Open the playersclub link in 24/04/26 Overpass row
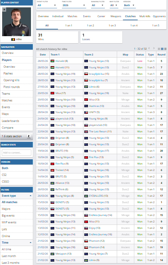Screen dimensions: 168x265 (96, 125)
